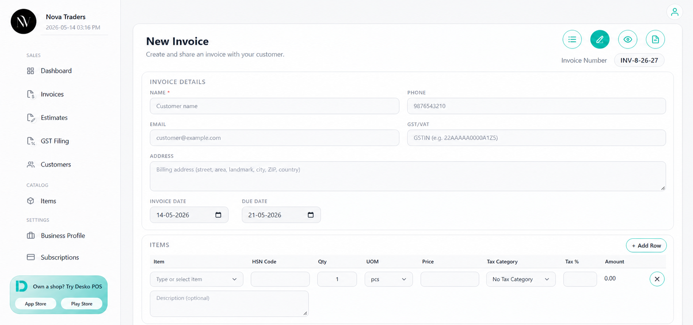Click the Tax % input field
The height and width of the screenshot is (325, 693).
(x=580, y=279)
